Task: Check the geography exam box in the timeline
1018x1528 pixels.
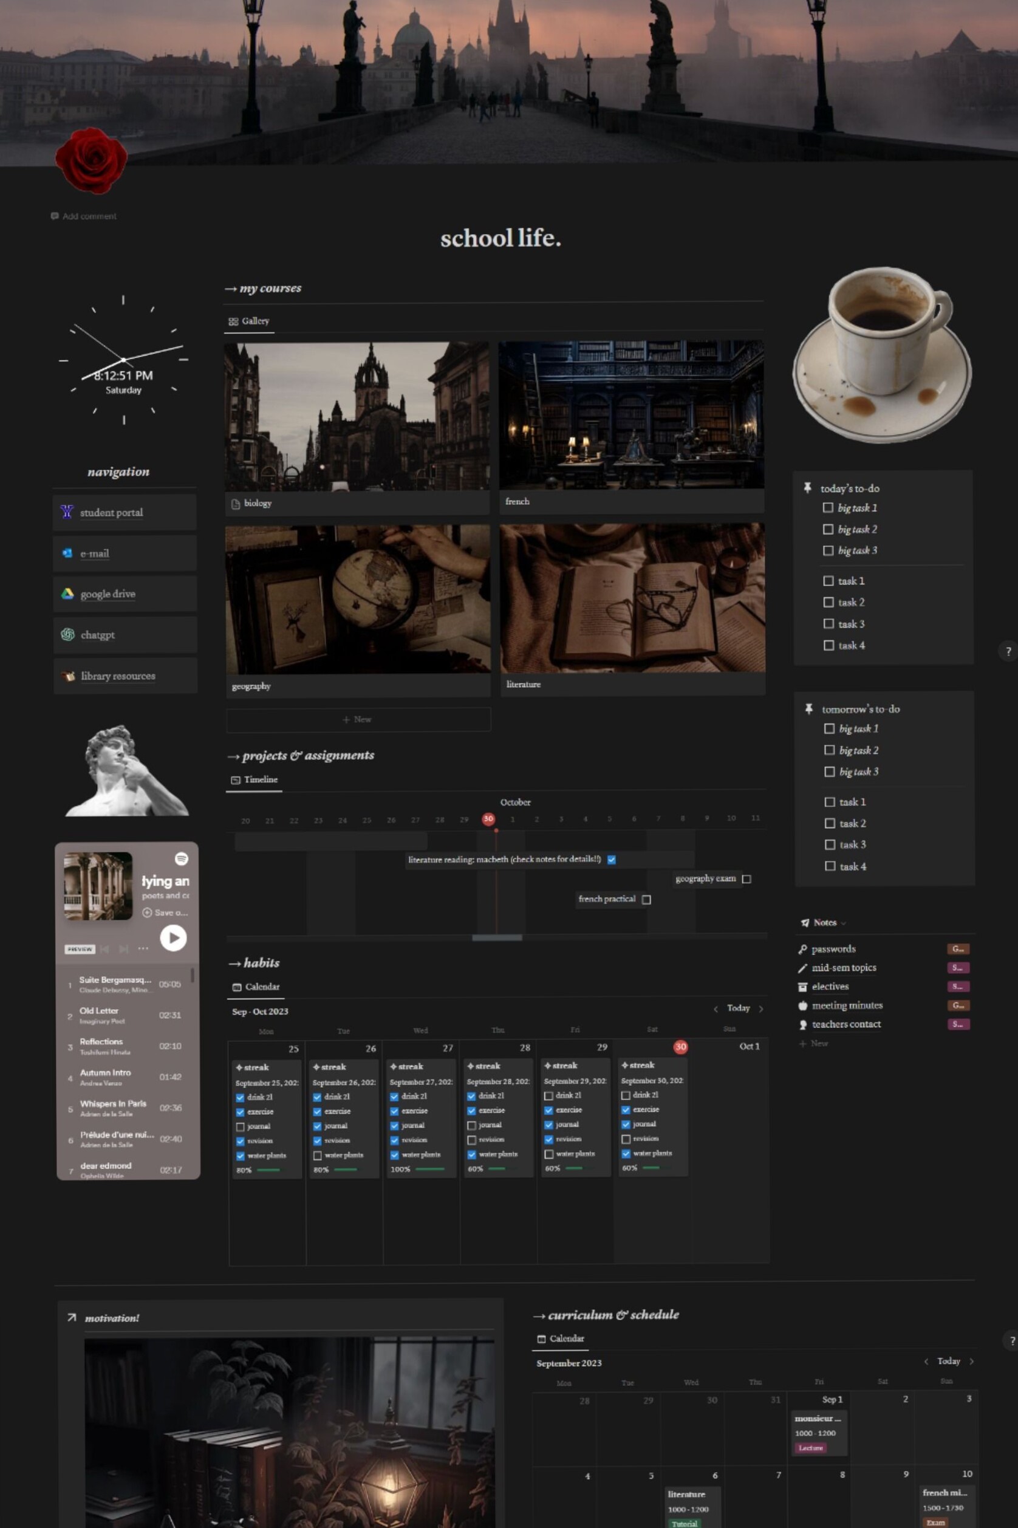Action: [x=746, y=879]
